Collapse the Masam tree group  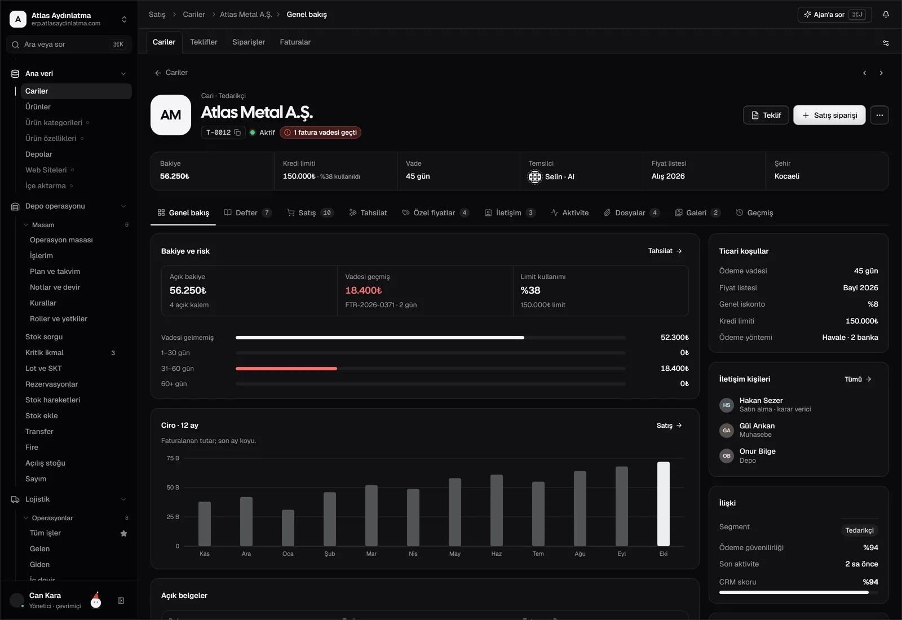[26, 225]
